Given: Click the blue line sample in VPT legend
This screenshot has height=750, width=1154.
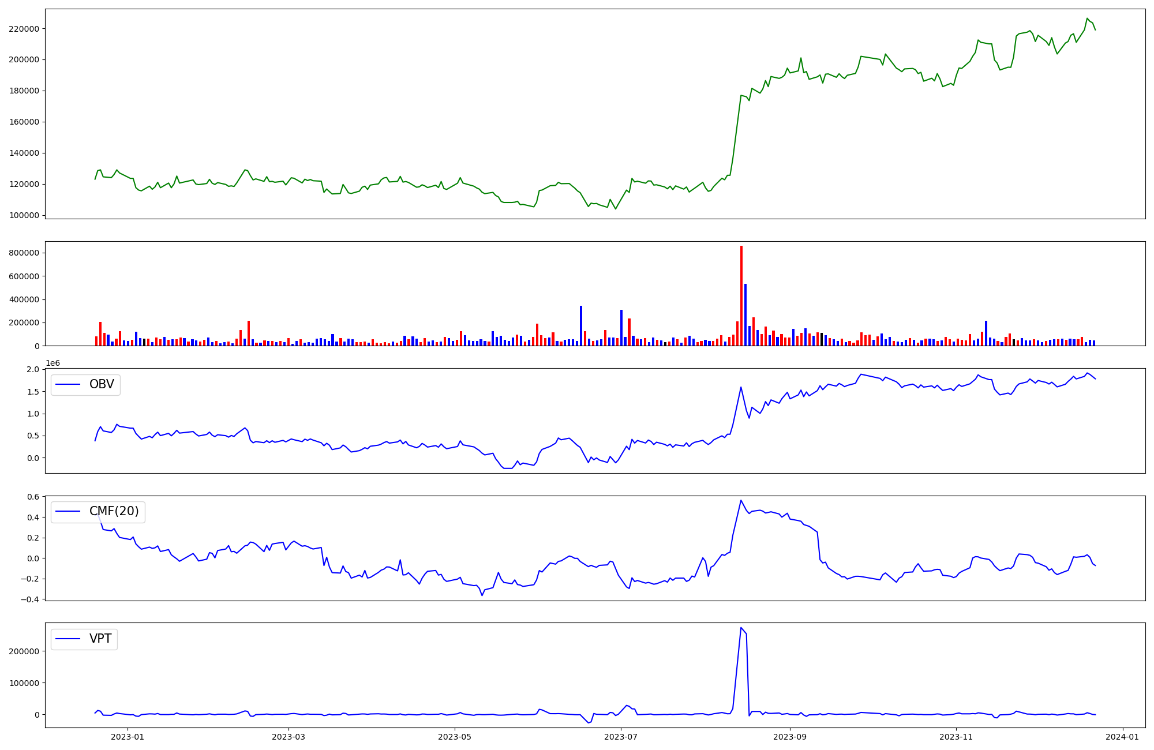Looking at the screenshot, I should pos(68,639).
